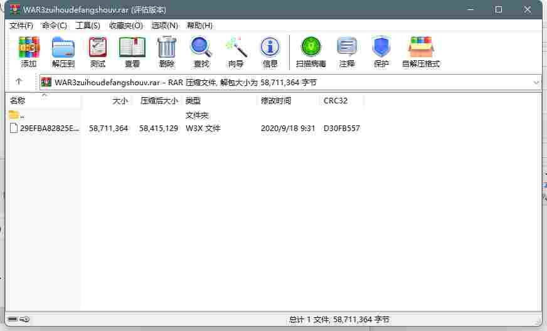Expand the address bar path dropdown

[x=536, y=83]
